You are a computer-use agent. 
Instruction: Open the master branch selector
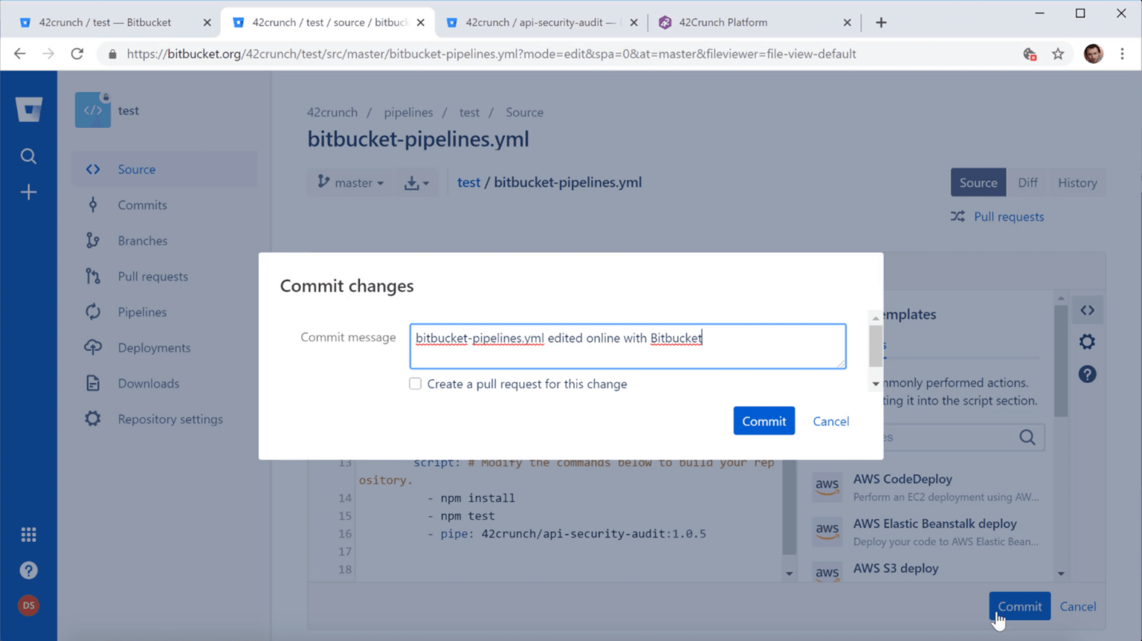[x=349, y=182]
